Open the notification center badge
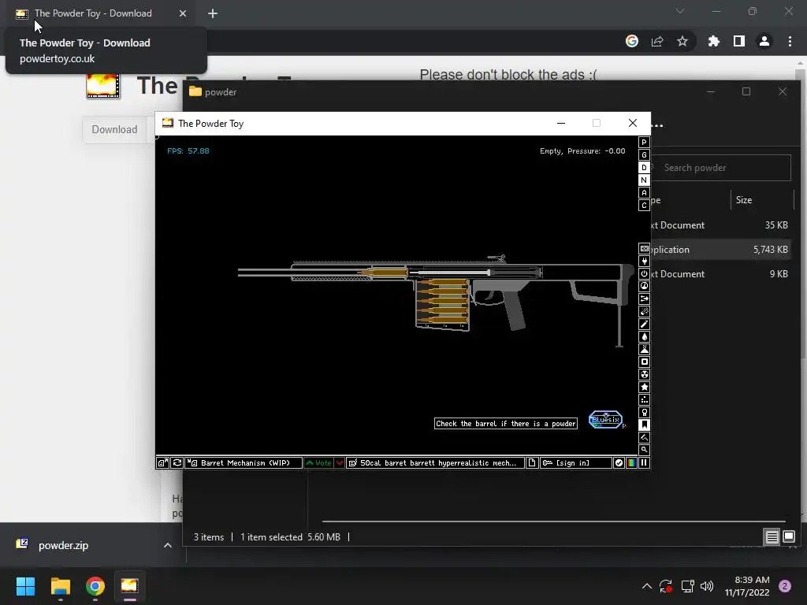The width and height of the screenshot is (807, 605). [785, 586]
